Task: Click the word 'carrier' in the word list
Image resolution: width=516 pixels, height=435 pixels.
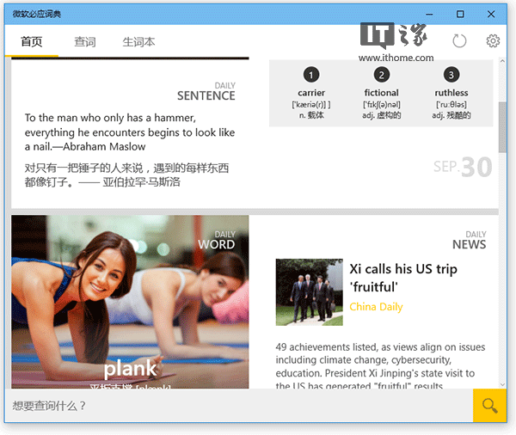Action: tap(311, 93)
